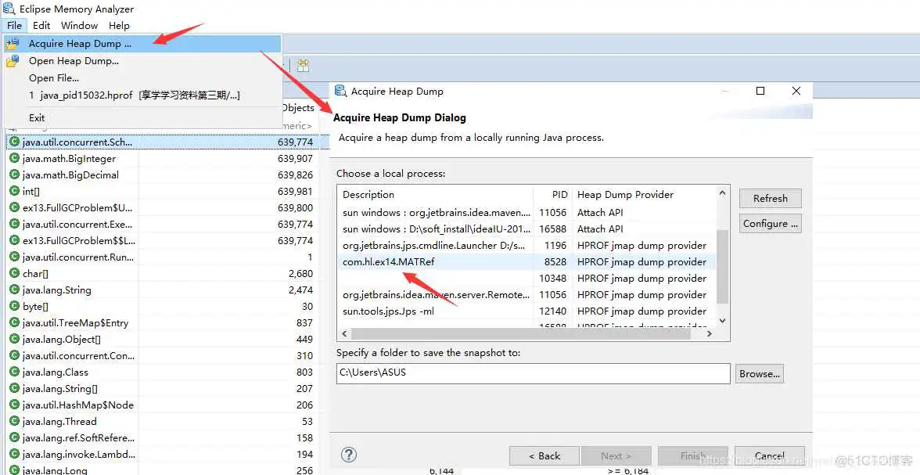Select ex13.FullGCProblem$$L... row
This screenshot has height=475, width=920.
(161, 240)
